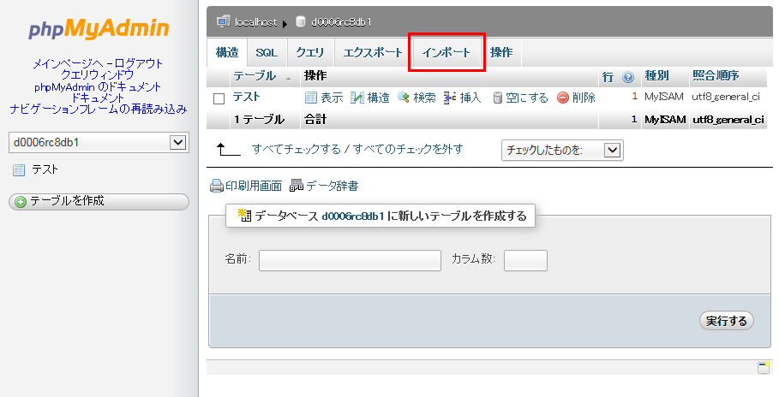The width and height of the screenshot is (779, 397).
Task: Click the d0006rc8db1 link in new table legend
Action: pos(353,216)
